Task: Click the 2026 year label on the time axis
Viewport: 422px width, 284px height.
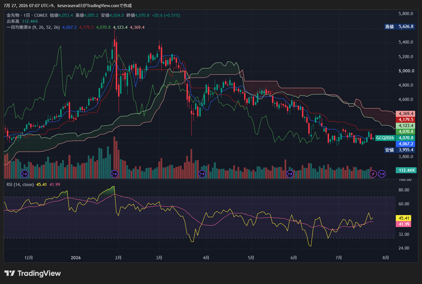Action: tap(76, 257)
